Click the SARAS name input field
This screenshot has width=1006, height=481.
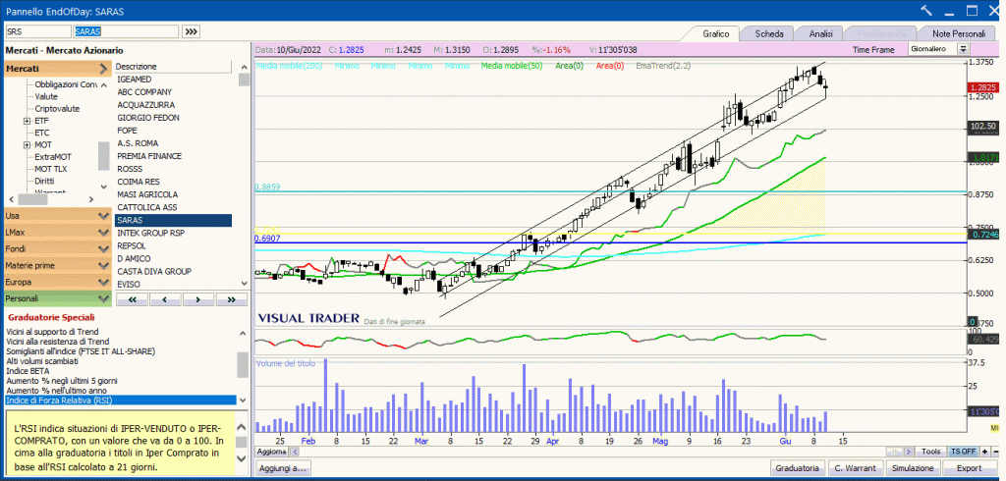(126, 31)
